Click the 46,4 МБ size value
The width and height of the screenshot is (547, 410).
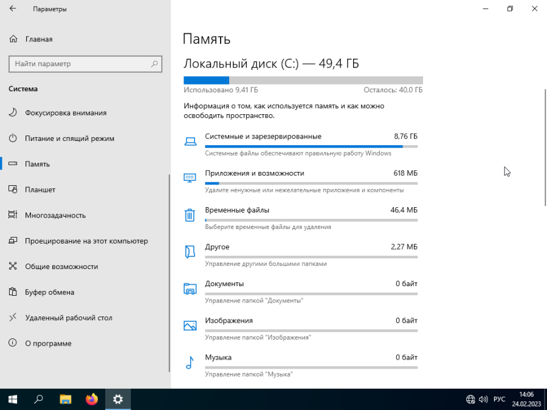pyautogui.click(x=404, y=210)
